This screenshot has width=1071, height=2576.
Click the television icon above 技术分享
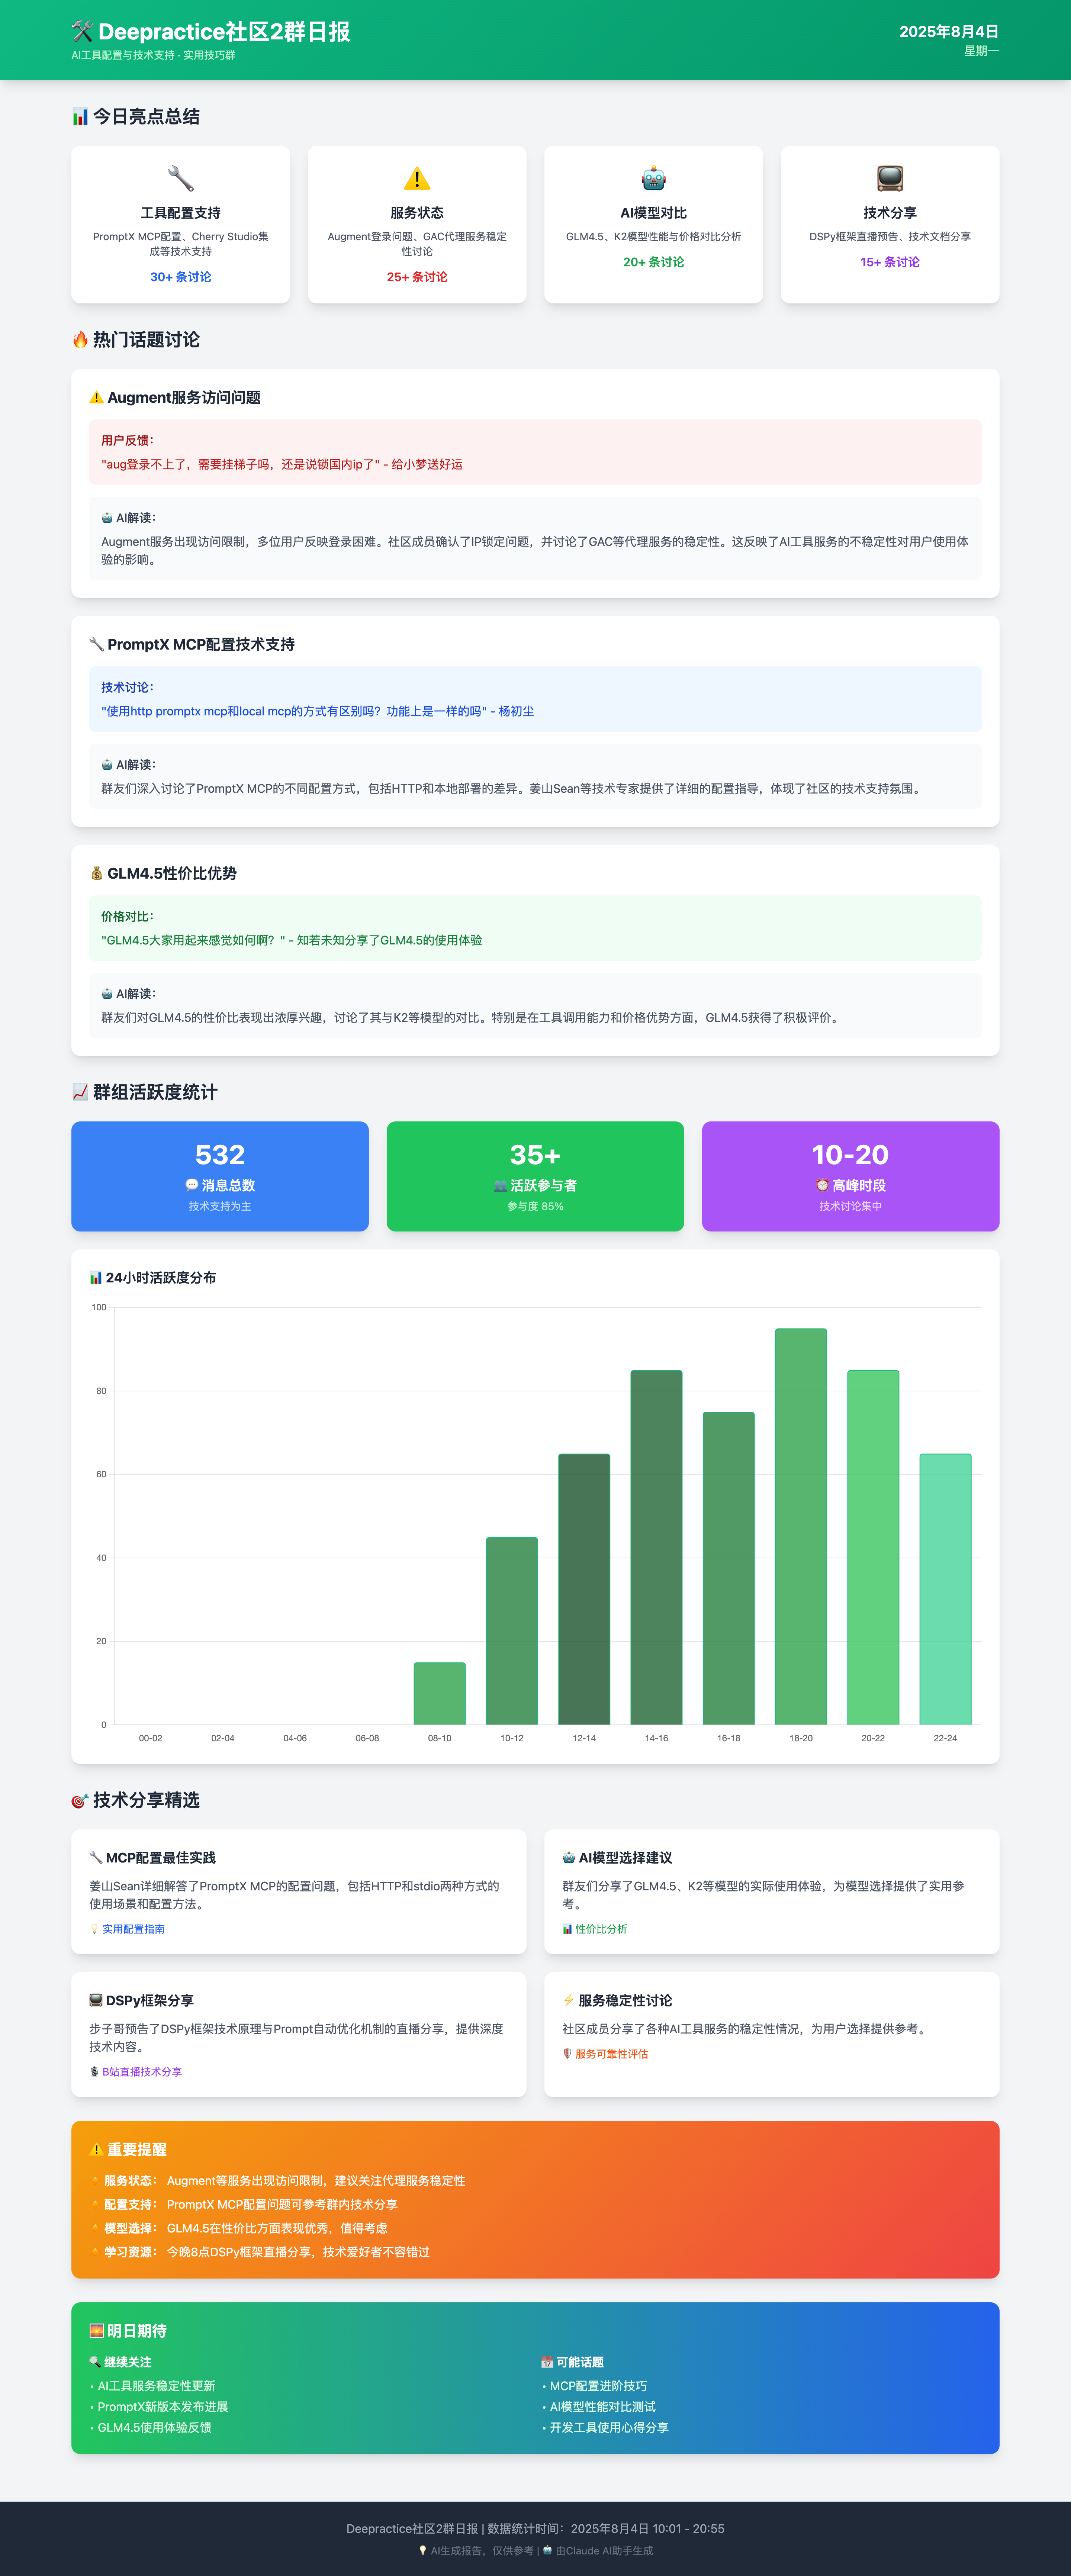pyautogui.click(x=890, y=179)
